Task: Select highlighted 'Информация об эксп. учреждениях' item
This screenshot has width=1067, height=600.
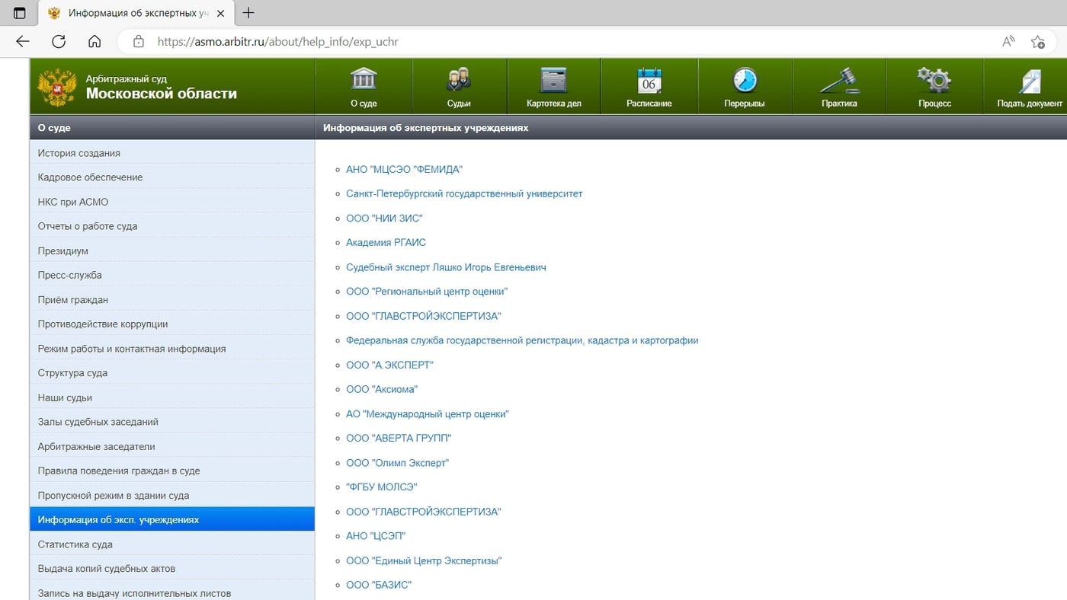Action: [x=172, y=519]
